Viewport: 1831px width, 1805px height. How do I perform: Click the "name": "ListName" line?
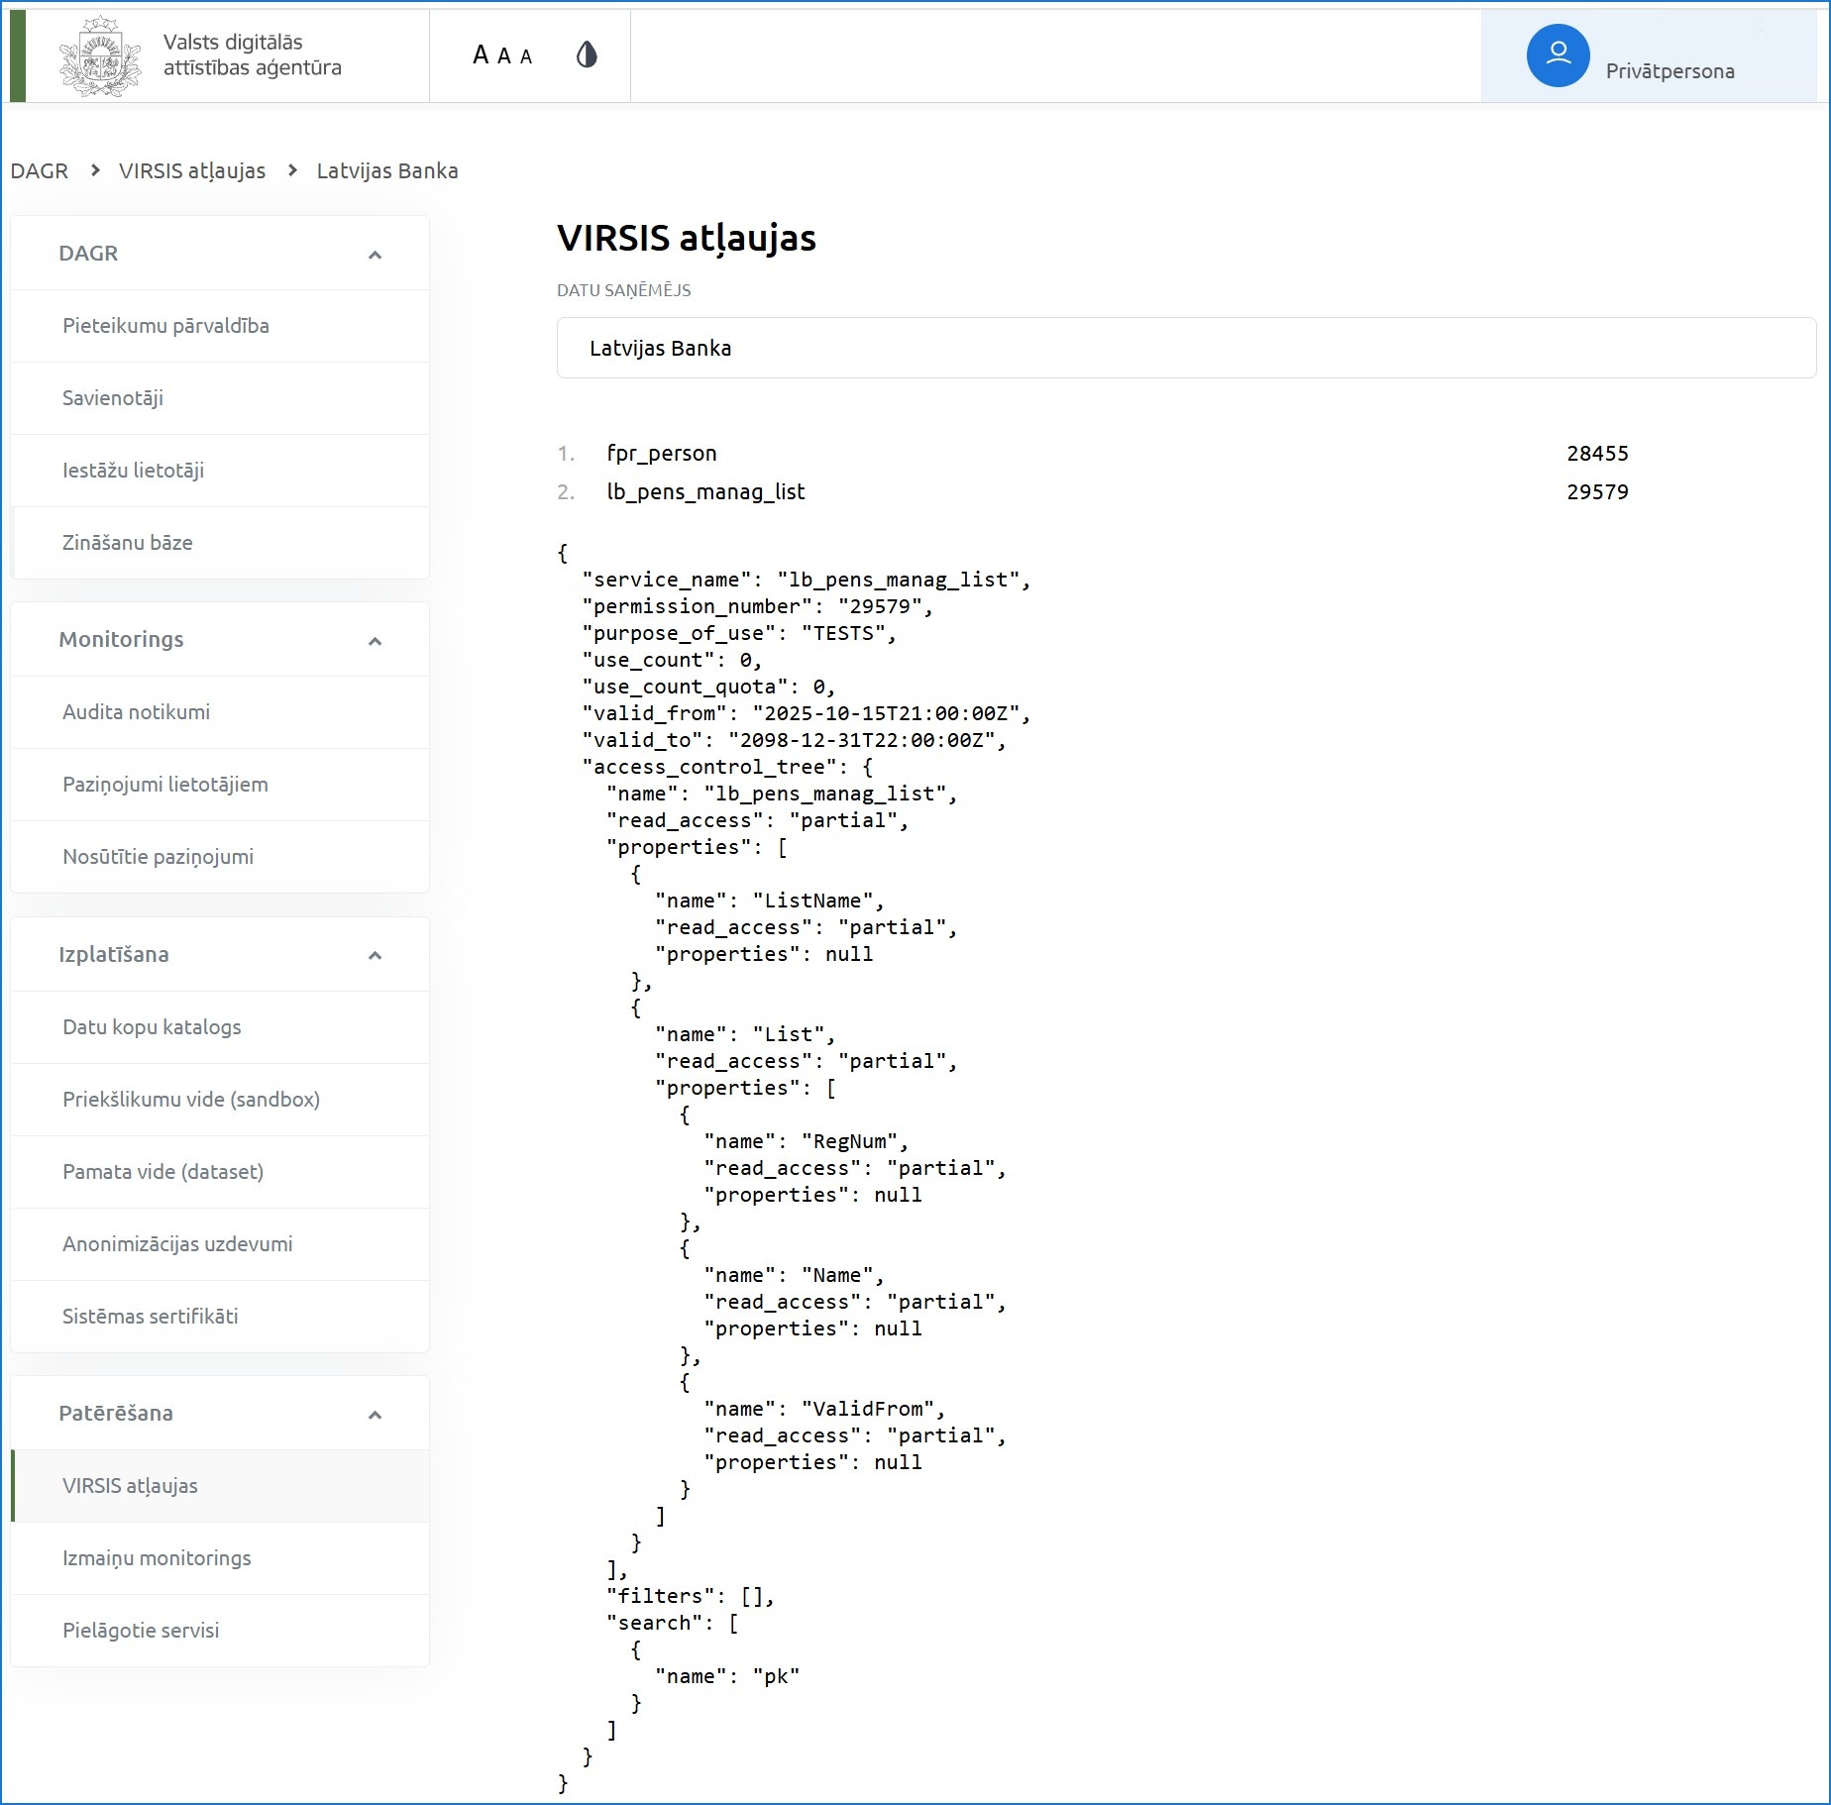[x=770, y=902]
